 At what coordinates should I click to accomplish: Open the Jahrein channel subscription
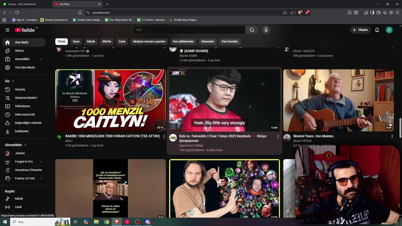[24, 153]
